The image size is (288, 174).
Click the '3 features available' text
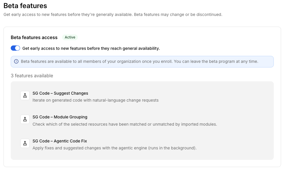(32, 76)
